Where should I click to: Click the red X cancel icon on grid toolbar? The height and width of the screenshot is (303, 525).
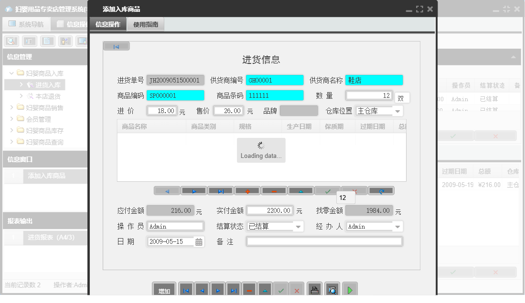[x=354, y=190]
